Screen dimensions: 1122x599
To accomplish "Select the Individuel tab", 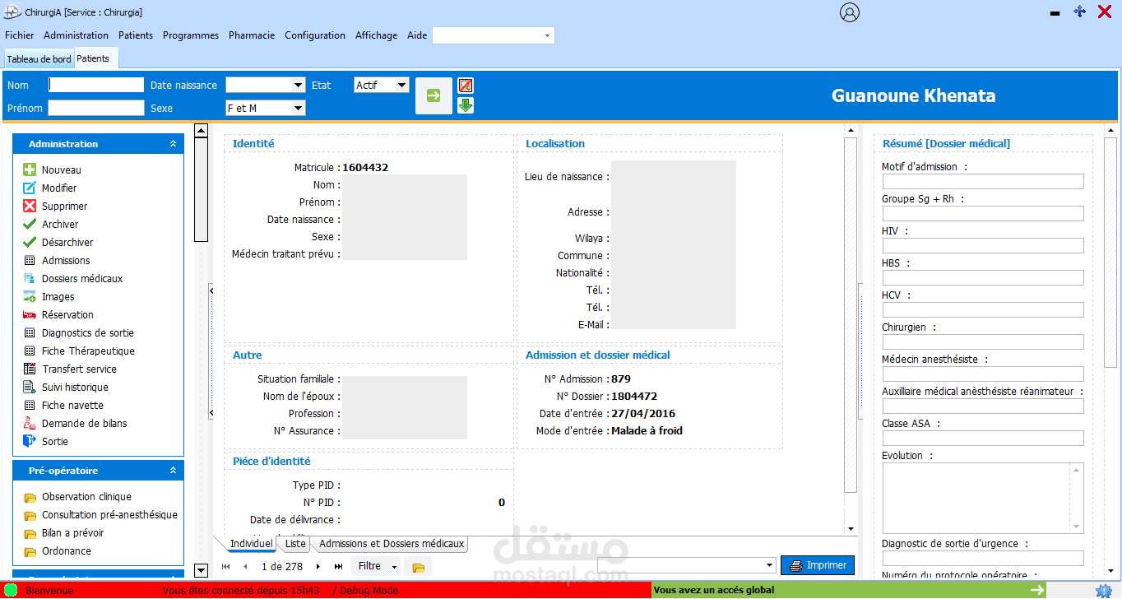I will (x=251, y=544).
